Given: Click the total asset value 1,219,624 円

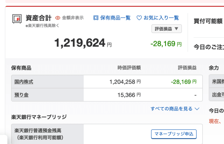Looking at the screenshot, I should [x=83, y=43].
